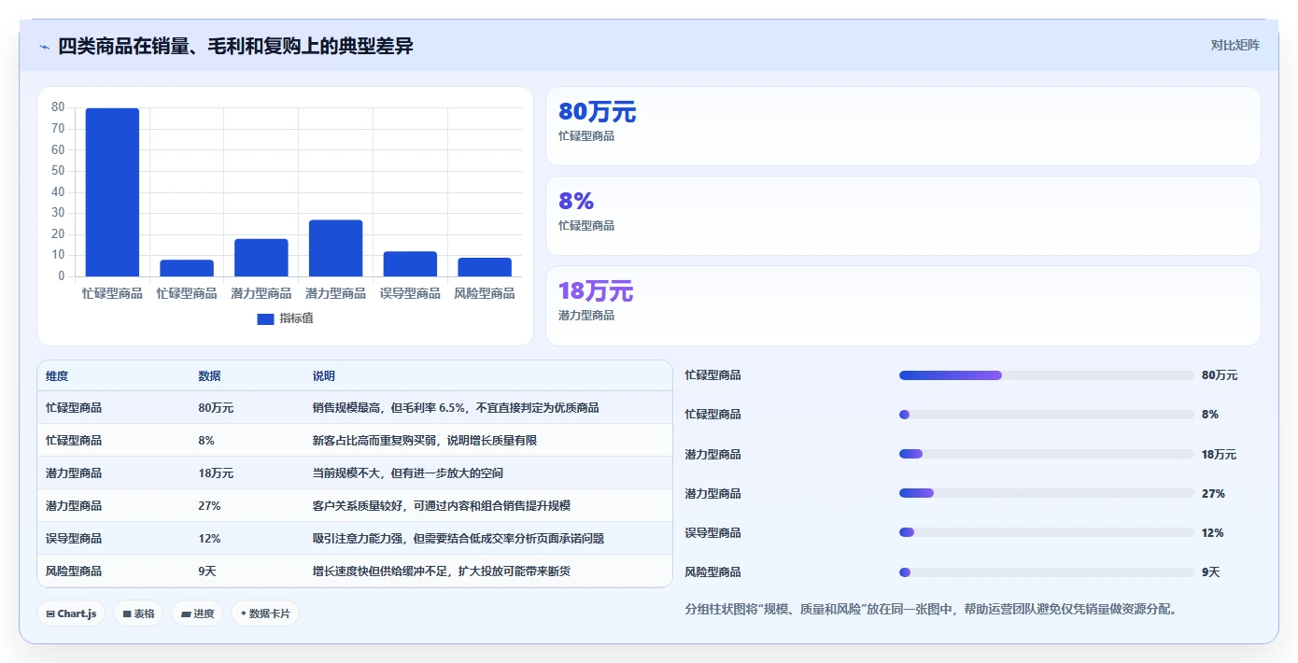Click 风险型商品 label beside progress bar
This screenshot has height=663, width=1298.
(x=713, y=572)
